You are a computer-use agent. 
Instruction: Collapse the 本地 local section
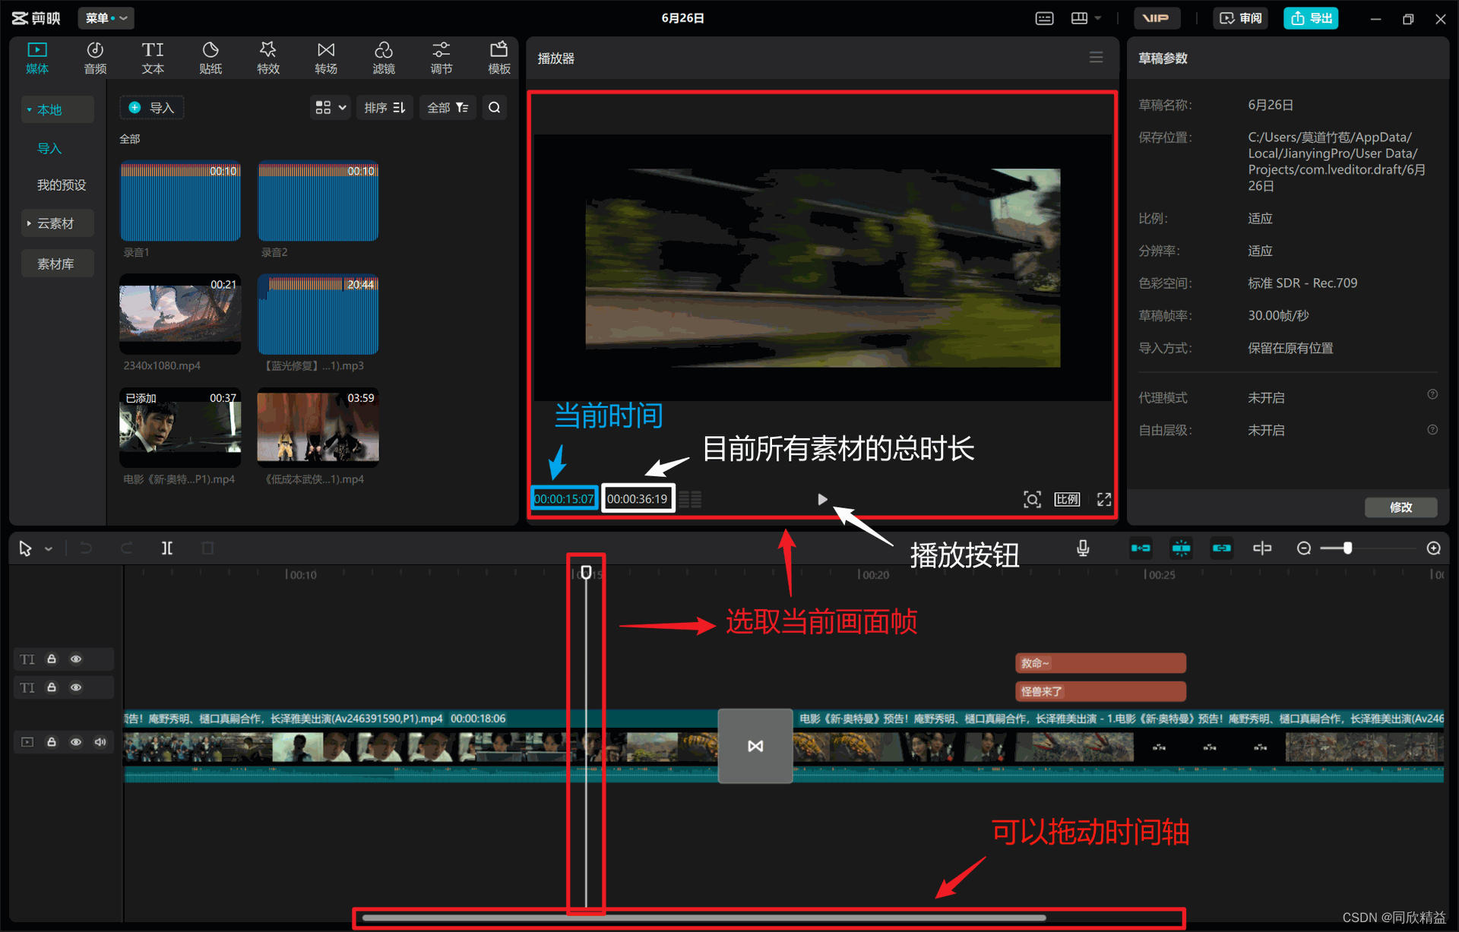click(58, 109)
